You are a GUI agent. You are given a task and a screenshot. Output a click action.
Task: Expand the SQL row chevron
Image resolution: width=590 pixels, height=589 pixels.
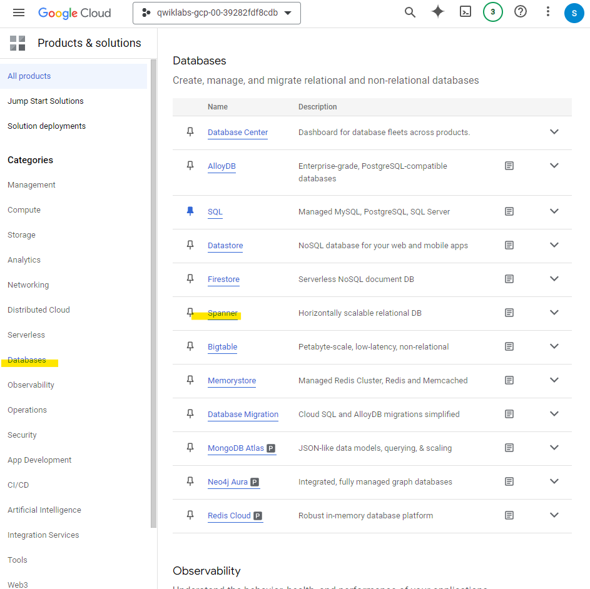tap(554, 211)
